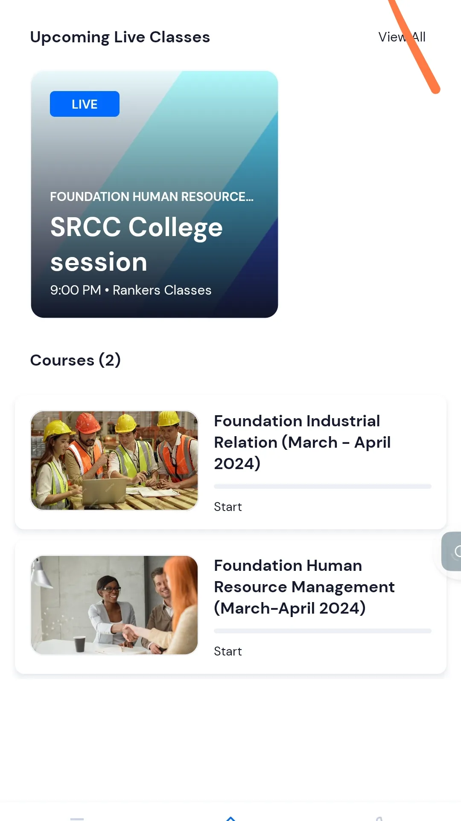Select Foundation Industrial Relation (March - April 2024)
461x821 pixels.
tap(302, 442)
